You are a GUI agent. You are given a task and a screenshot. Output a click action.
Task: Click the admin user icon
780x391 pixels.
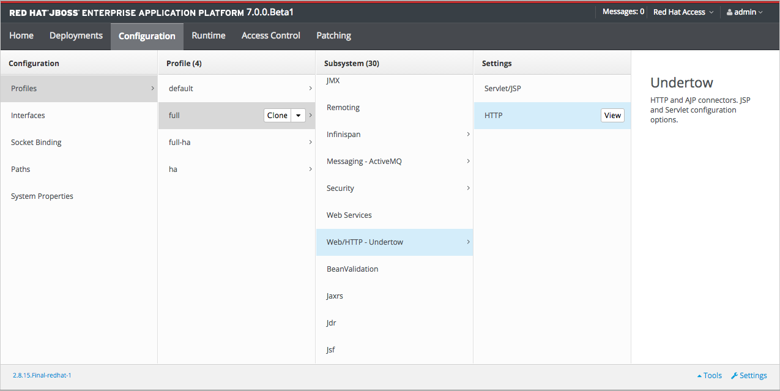click(730, 12)
